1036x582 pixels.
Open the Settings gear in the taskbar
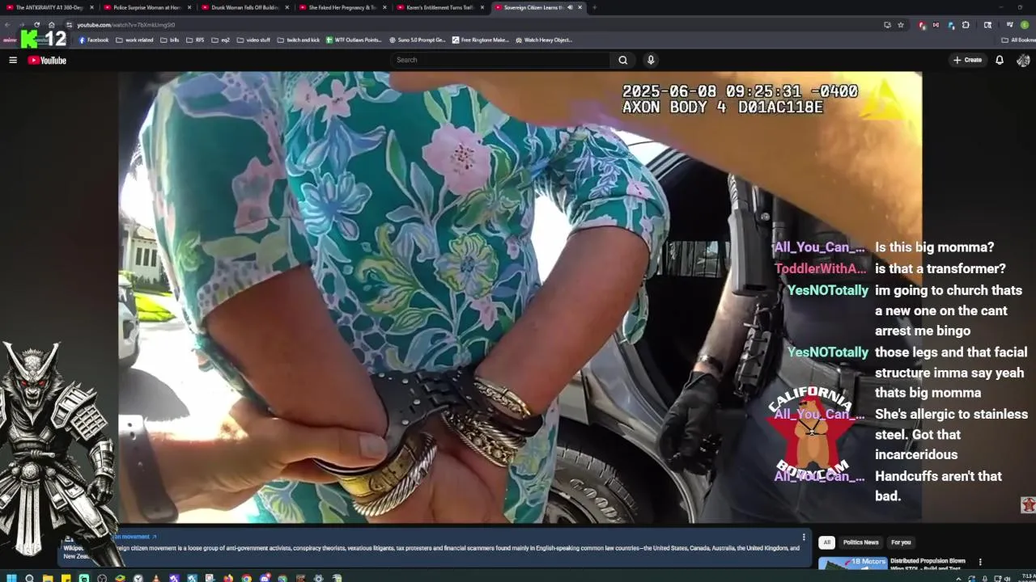click(318, 578)
